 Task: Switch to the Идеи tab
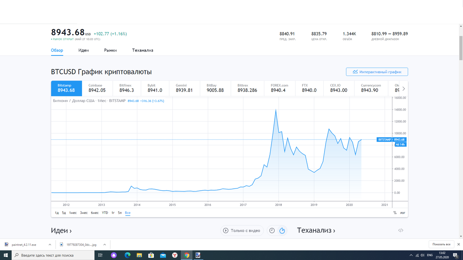coord(83,50)
